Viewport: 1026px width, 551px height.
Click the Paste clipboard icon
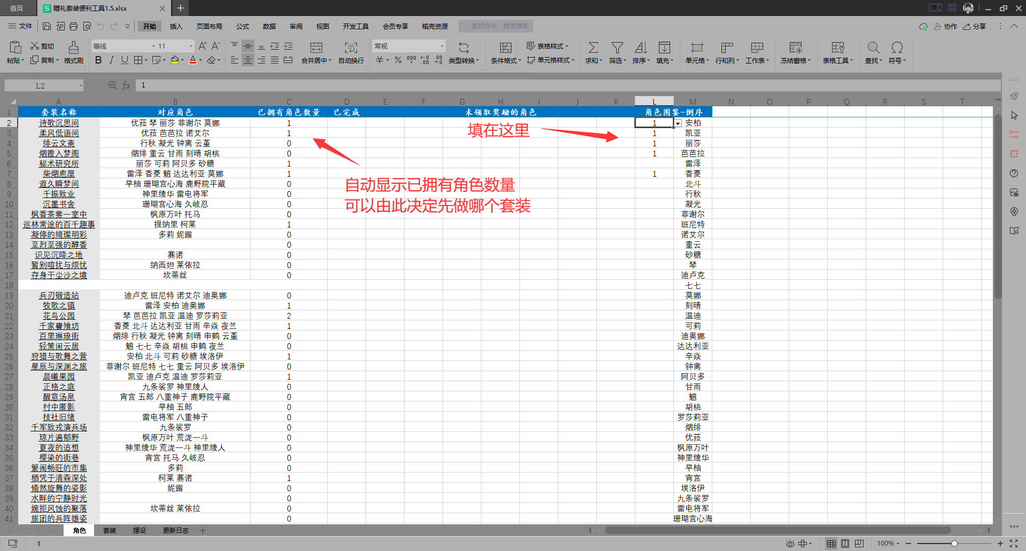pyautogui.click(x=15, y=47)
